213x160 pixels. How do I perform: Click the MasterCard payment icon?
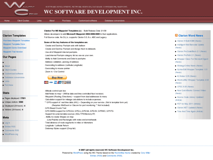click(46, 82)
